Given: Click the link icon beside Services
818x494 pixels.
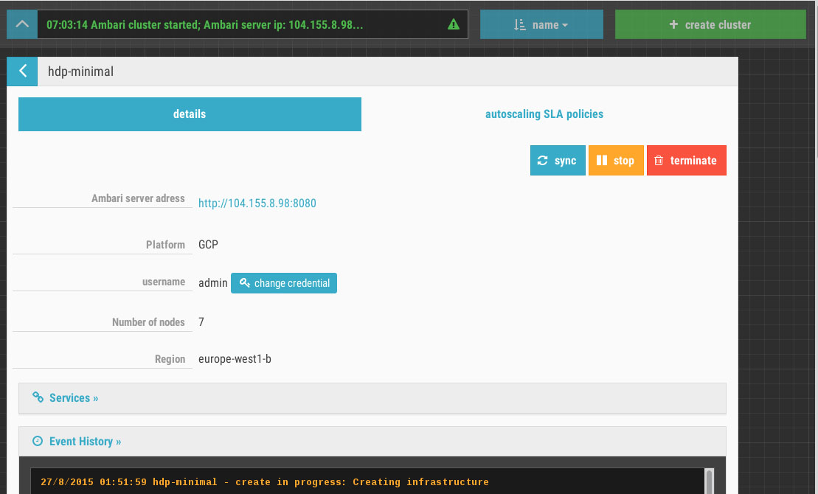Looking at the screenshot, I should (x=38, y=397).
